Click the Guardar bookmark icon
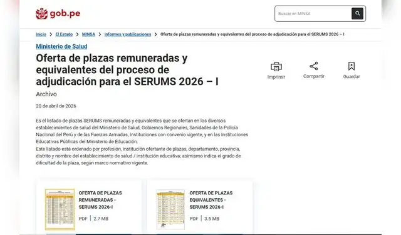401x235 pixels. (x=352, y=66)
